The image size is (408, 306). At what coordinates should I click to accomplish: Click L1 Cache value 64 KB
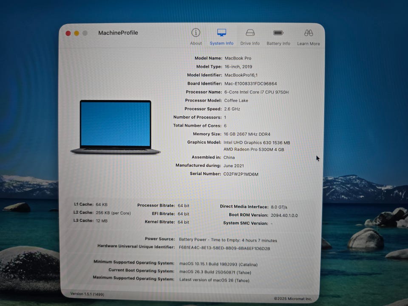click(102, 204)
